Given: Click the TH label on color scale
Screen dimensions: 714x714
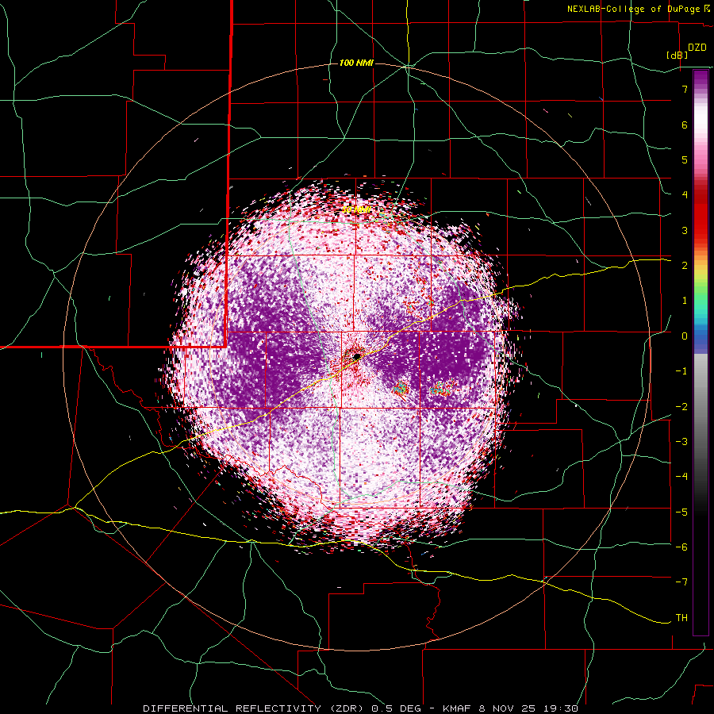Looking at the screenshot, I should point(681,618).
